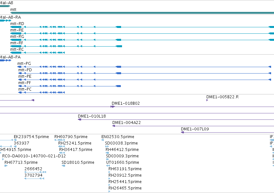The image size is (274, 193).
Task: Select the mtt-PF protein label
Action: coord(25,83)
